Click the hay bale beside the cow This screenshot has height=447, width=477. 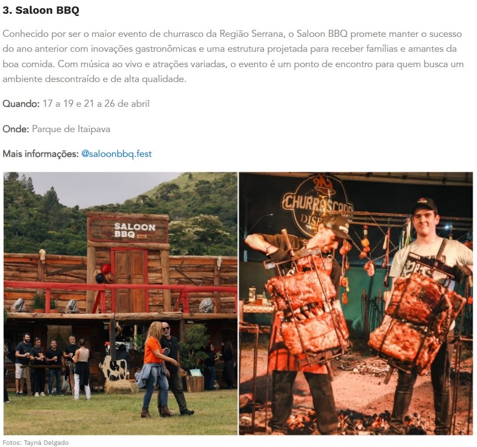(x=121, y=387)
